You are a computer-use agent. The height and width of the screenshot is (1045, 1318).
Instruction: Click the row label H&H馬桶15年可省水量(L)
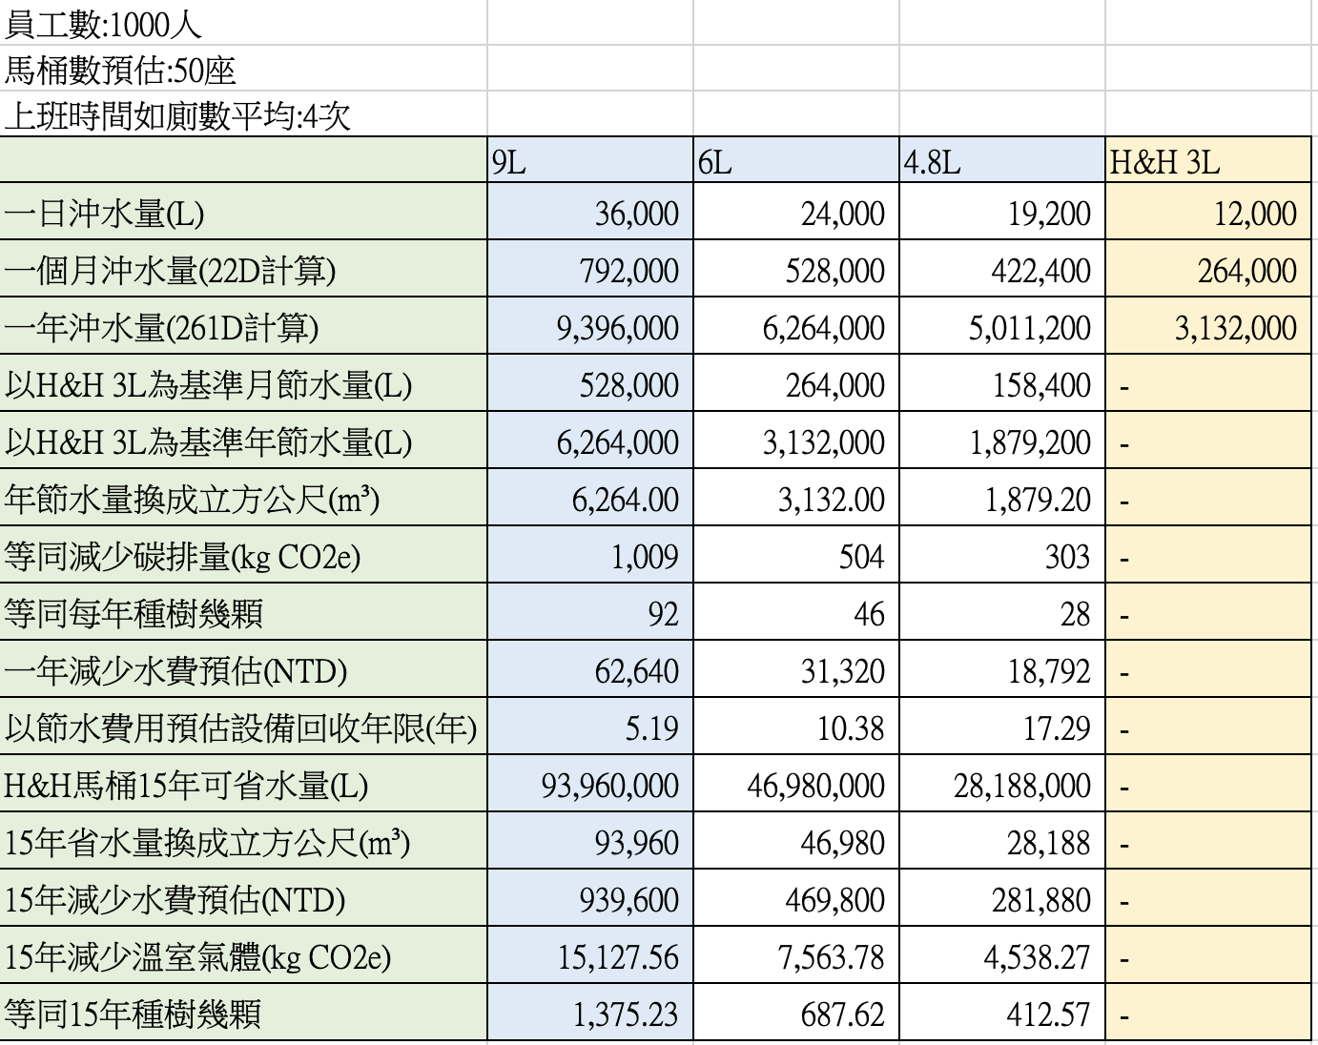click(243, 784)
